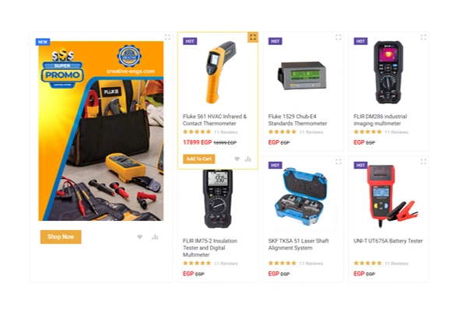Screen dimensions: 467x311
Task: Click star rating on FLIR DM286 card
Action: point(367,132)
